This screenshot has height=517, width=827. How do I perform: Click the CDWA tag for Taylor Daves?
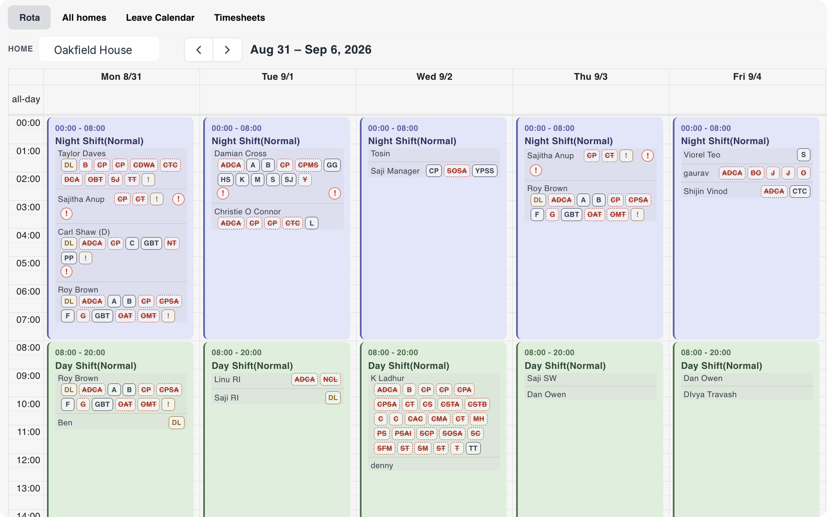click(144, 165)
